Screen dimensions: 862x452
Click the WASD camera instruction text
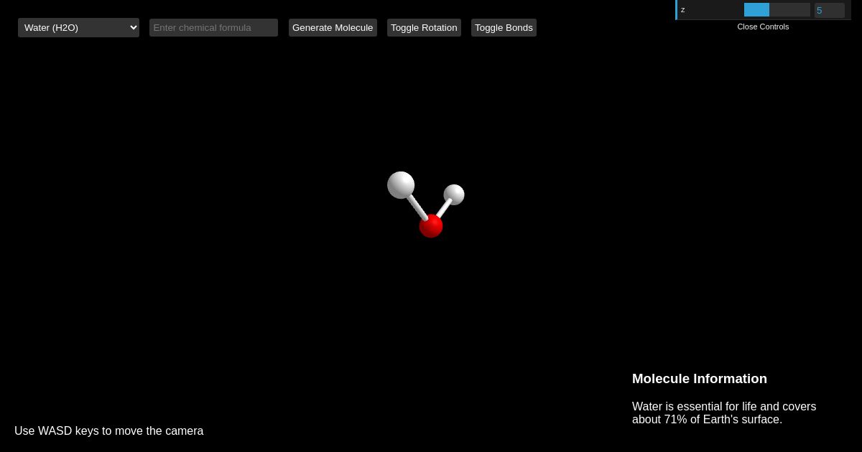109,430
